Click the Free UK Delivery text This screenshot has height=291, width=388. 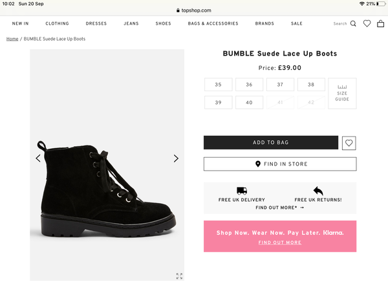point(242,200)
